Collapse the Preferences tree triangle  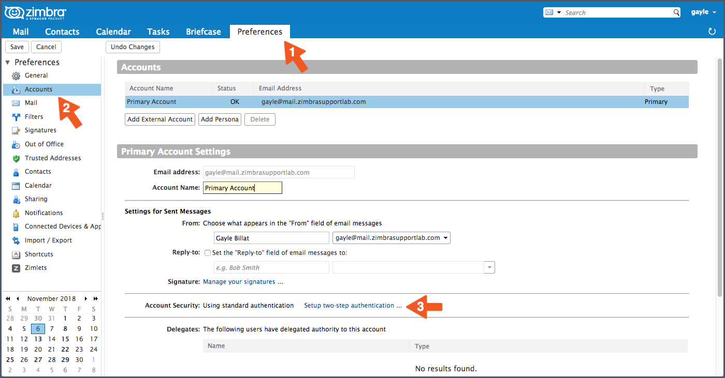tap(8, 63)
